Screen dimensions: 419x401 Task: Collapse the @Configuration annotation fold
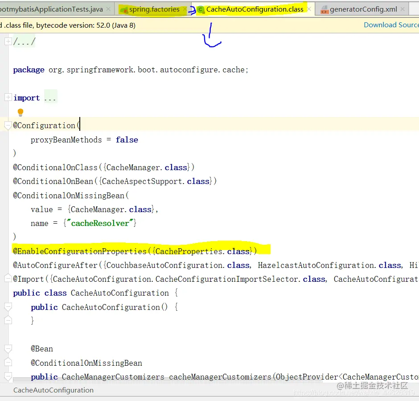8,125
